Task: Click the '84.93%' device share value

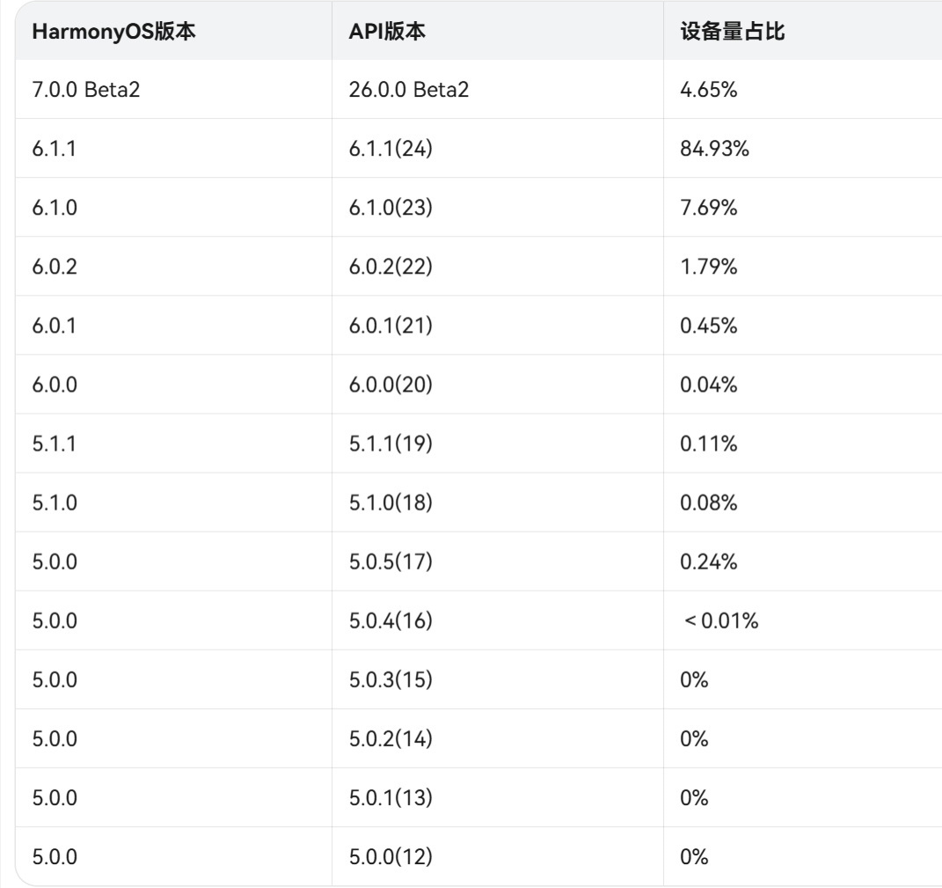Action: pyautogui.click(x=714, y=149)
